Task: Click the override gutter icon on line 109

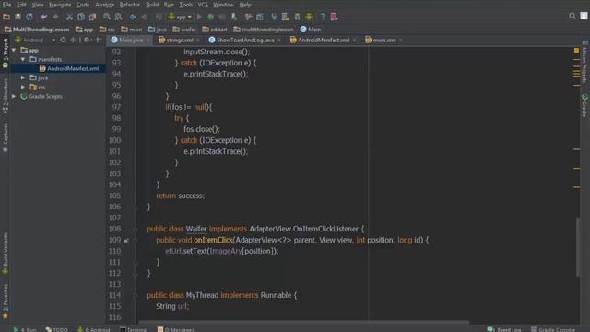Action: click(x=126, y=240)
